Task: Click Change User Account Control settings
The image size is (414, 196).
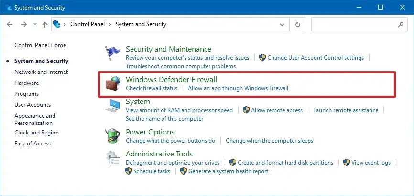Action: 316,58
